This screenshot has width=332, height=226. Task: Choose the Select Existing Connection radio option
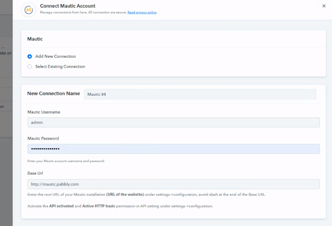point(29,67)
